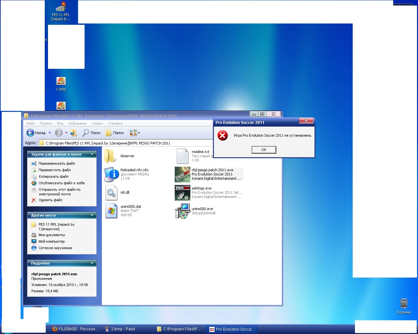418x334 pixels.
Task: Select the Корзина recycle bin icon
Action: click(x=404, y=306)
